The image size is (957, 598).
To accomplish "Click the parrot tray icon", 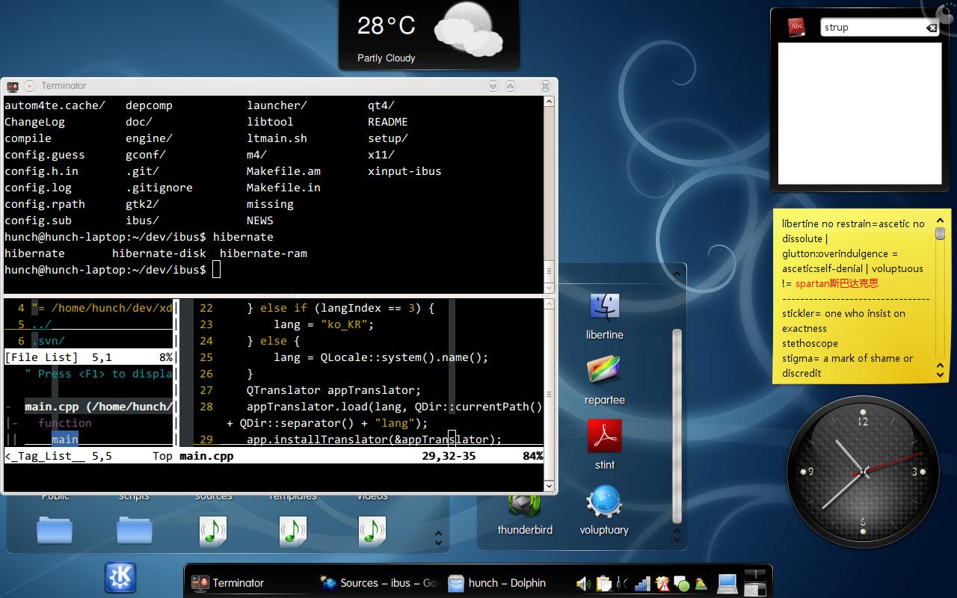I will point(701,583).
